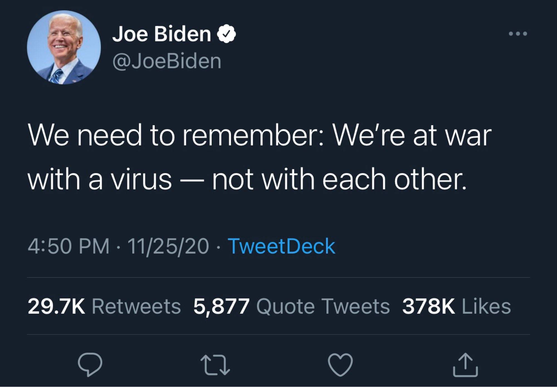The height and width of the screenshot is (387, 557).
Task: Click the line 'with a virus — not with each other'
Action: tap(247, 180)
